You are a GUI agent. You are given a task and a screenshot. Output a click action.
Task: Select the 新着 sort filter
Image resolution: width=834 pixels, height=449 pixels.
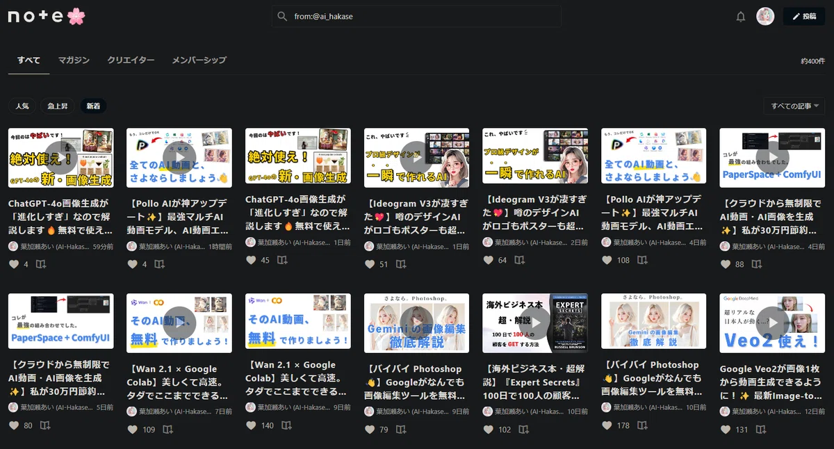point(93,106)
